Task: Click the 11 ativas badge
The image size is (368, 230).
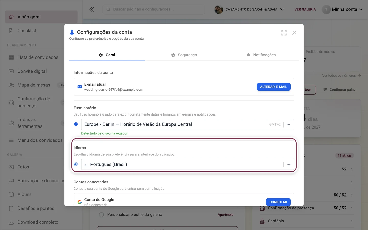Action: pos(344,156)
